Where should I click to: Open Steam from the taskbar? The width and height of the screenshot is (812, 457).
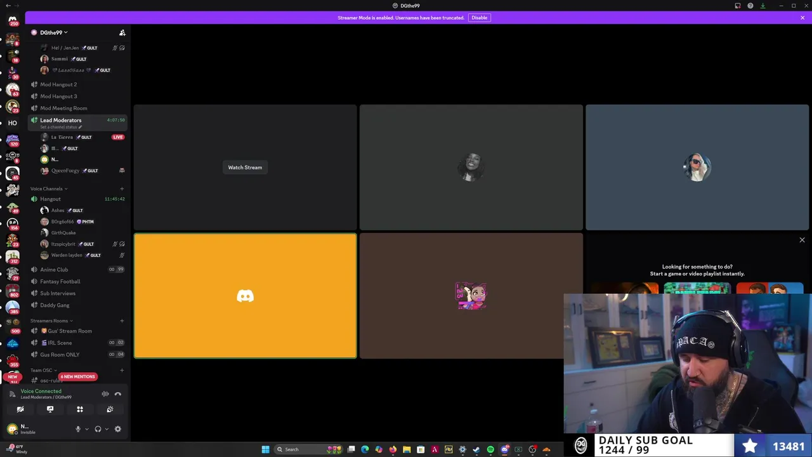tap(476, 449)
